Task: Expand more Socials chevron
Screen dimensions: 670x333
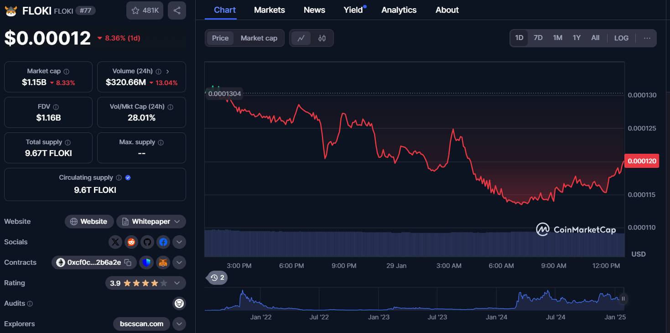Action: pos(179,242)
